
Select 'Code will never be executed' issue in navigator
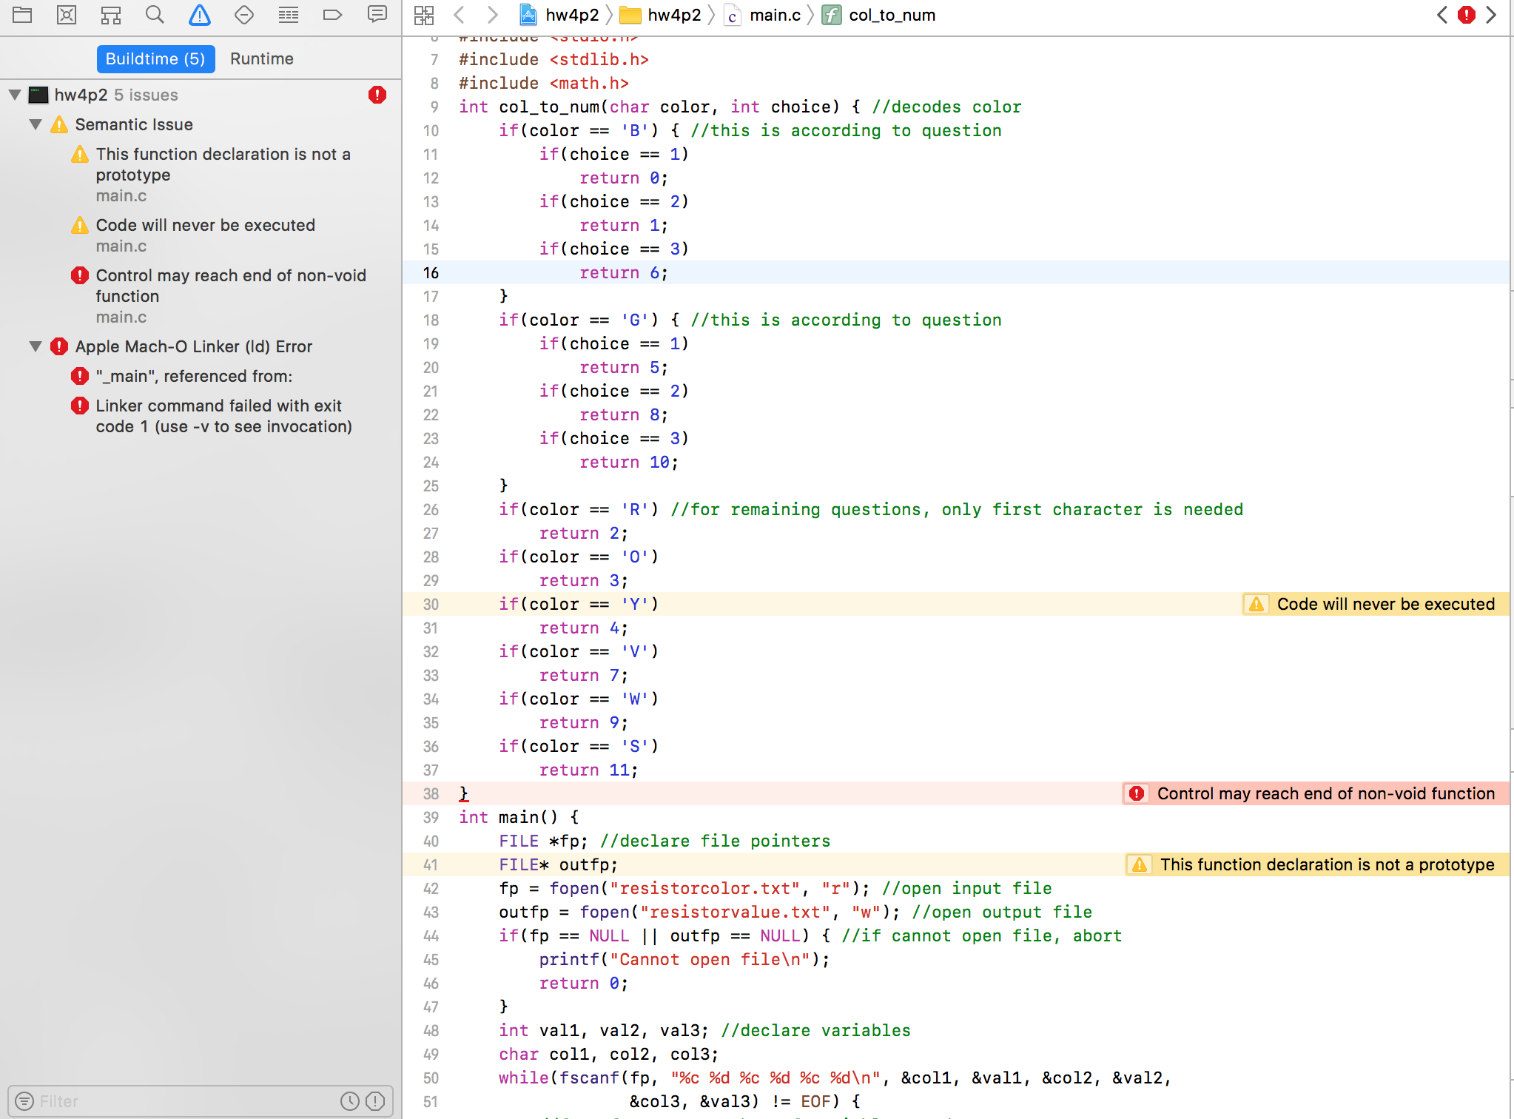(206, 235)
